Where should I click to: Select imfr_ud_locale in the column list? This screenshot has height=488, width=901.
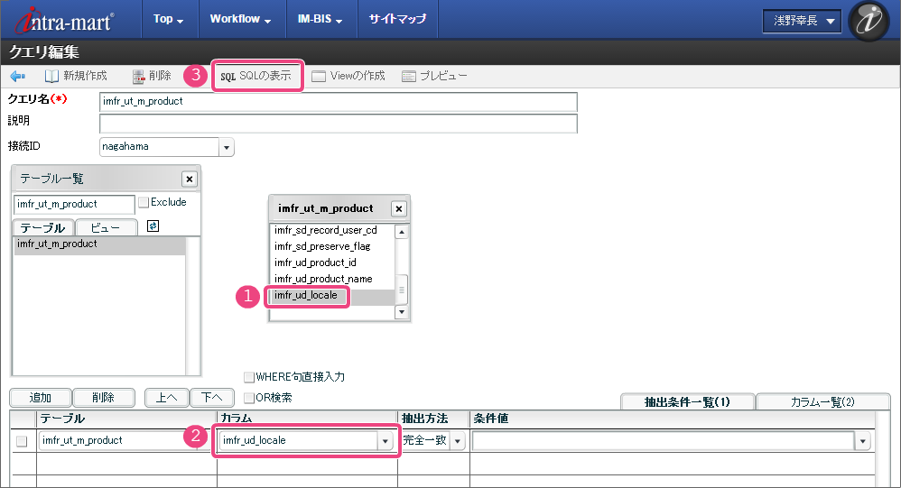point(331,296)
